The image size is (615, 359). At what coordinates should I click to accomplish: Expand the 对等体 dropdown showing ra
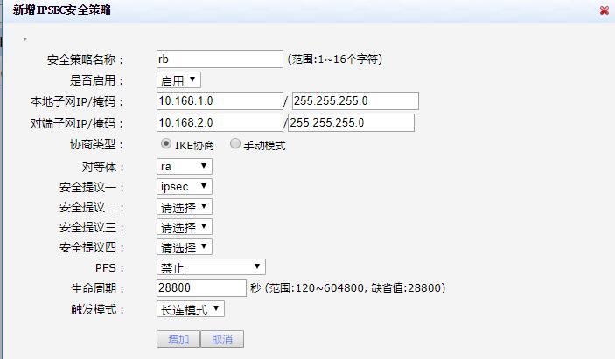[184, 166]
